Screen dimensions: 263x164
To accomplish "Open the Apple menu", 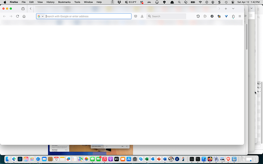I will [x=5, y=2].
